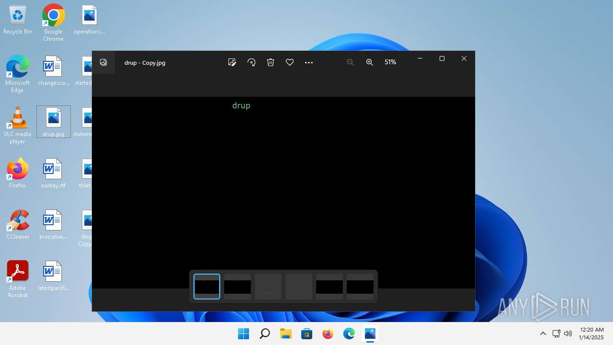This screenshot has height=345, width=613.
Task: Open the See more three-dots menu
Action: pos(309,62)
